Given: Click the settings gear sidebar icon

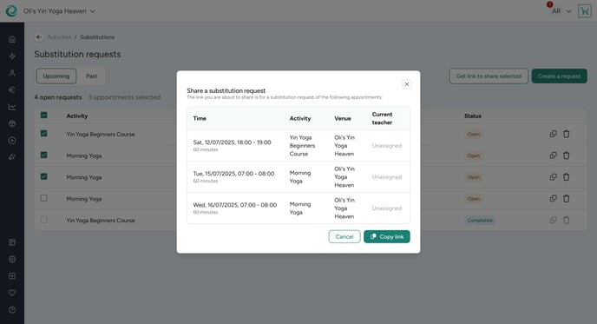Looking at the screenshot, I should coord(12,259).
